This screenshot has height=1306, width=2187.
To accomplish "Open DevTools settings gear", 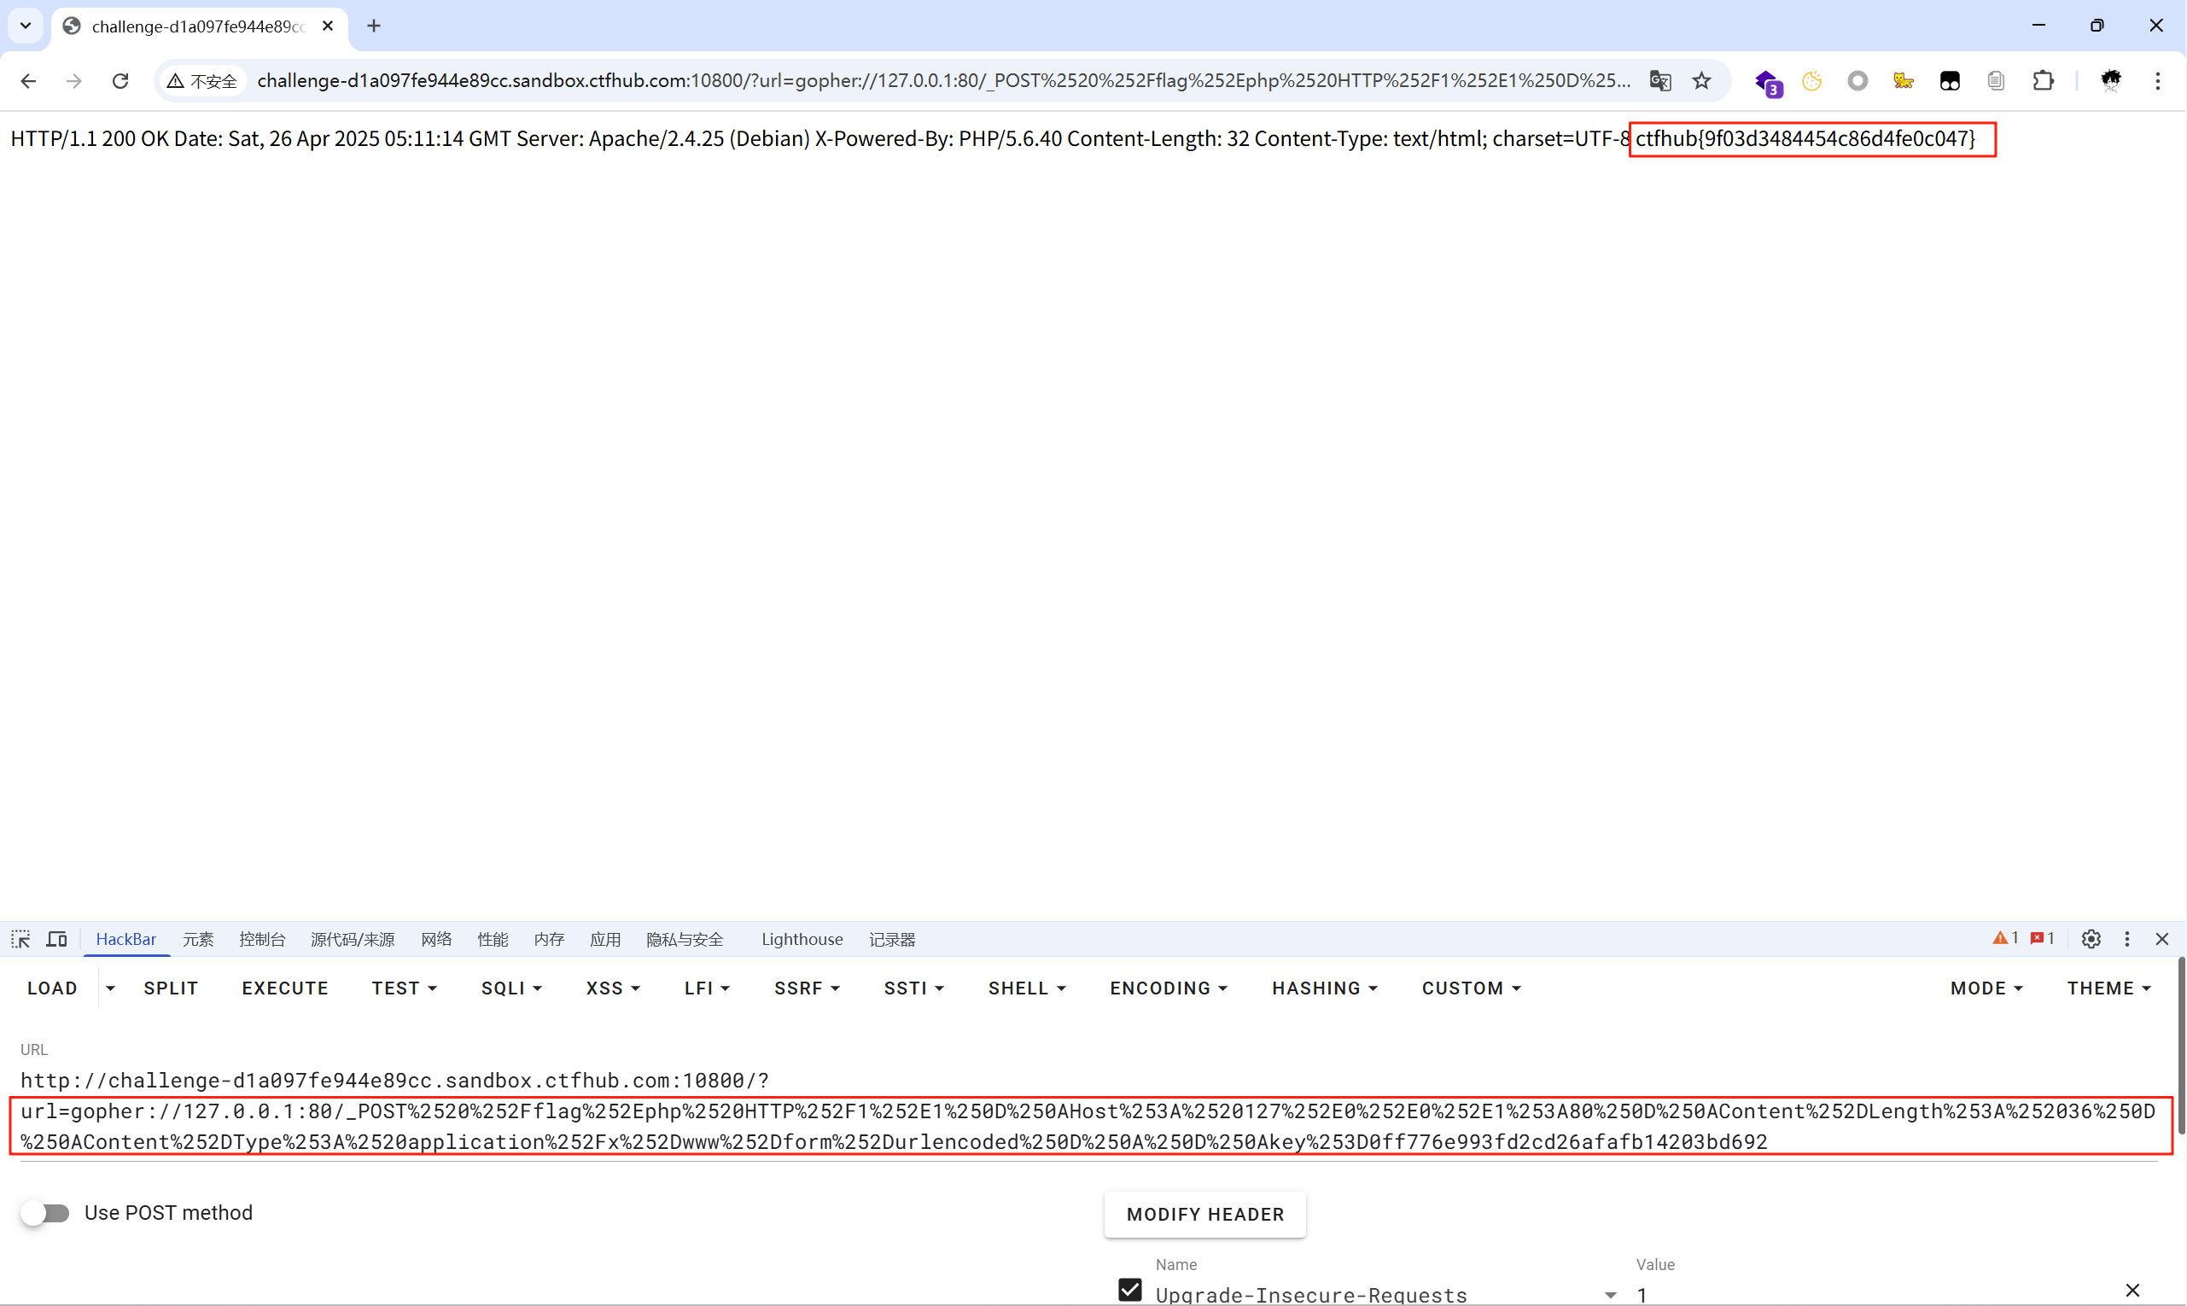I will 2091,939.
